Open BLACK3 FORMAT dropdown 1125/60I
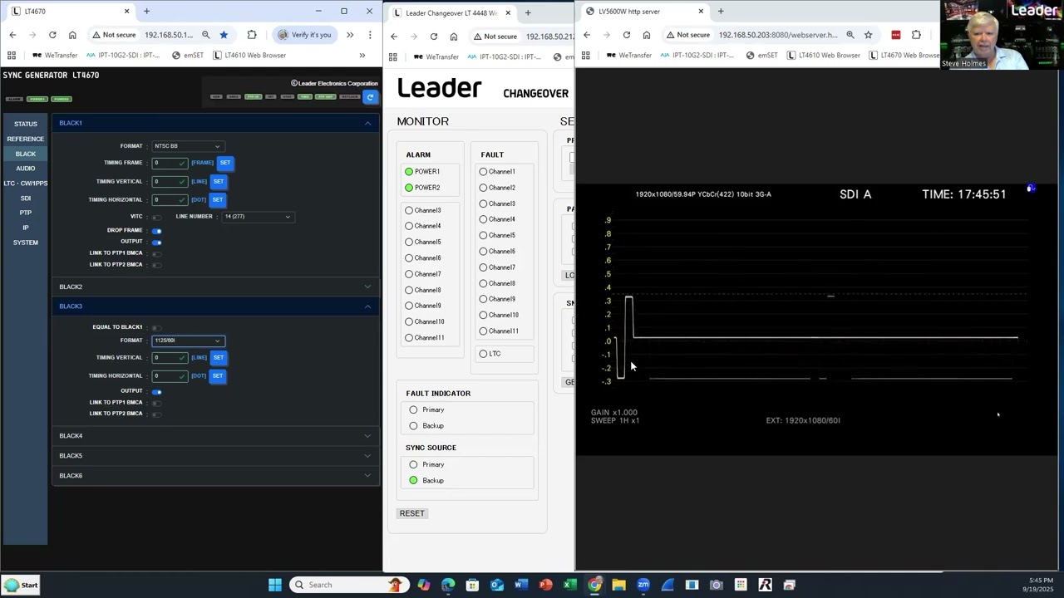Viewport: 1064px width, 598px height. point(187,341)
